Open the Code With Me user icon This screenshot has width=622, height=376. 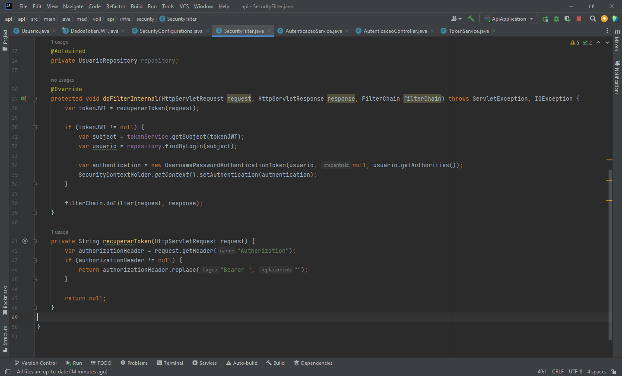pos(456,19)
